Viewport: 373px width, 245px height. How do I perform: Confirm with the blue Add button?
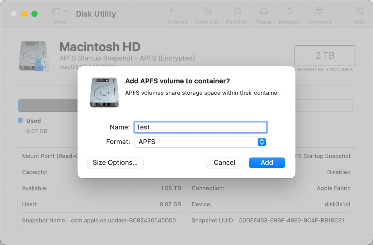267,163
